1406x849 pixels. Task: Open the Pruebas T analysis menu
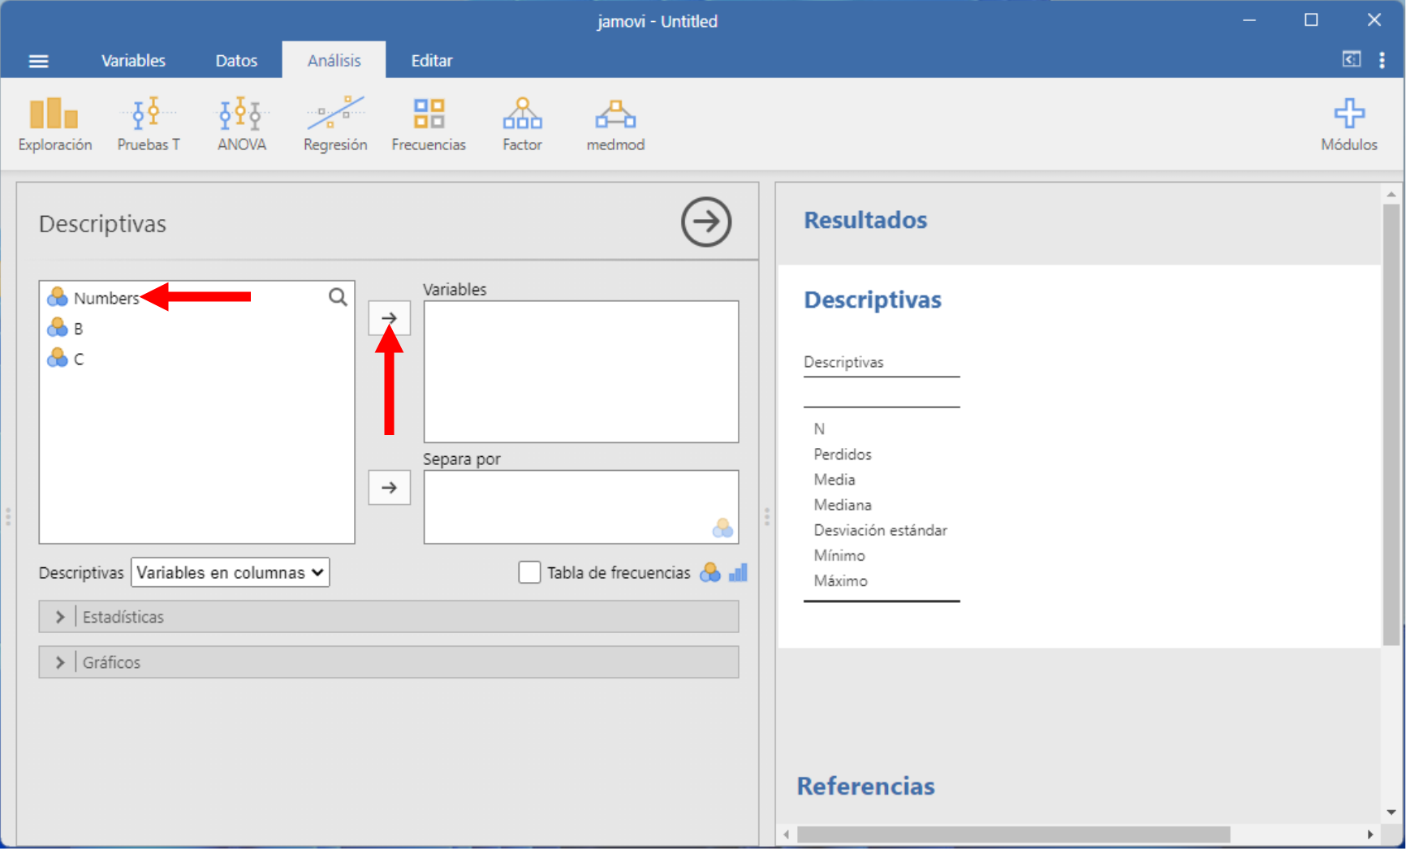tap(148, 123)
